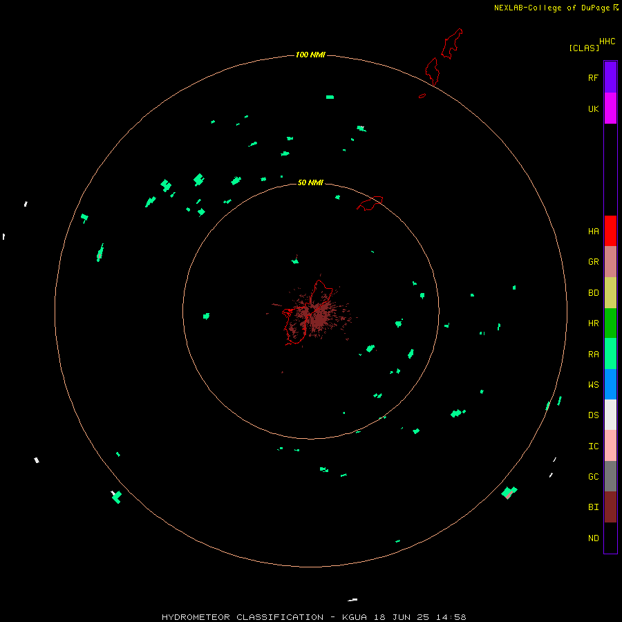Click the RF legend label text
This screenshot has height=622, width=622.
pyautogui.click(x=593, y=77)
